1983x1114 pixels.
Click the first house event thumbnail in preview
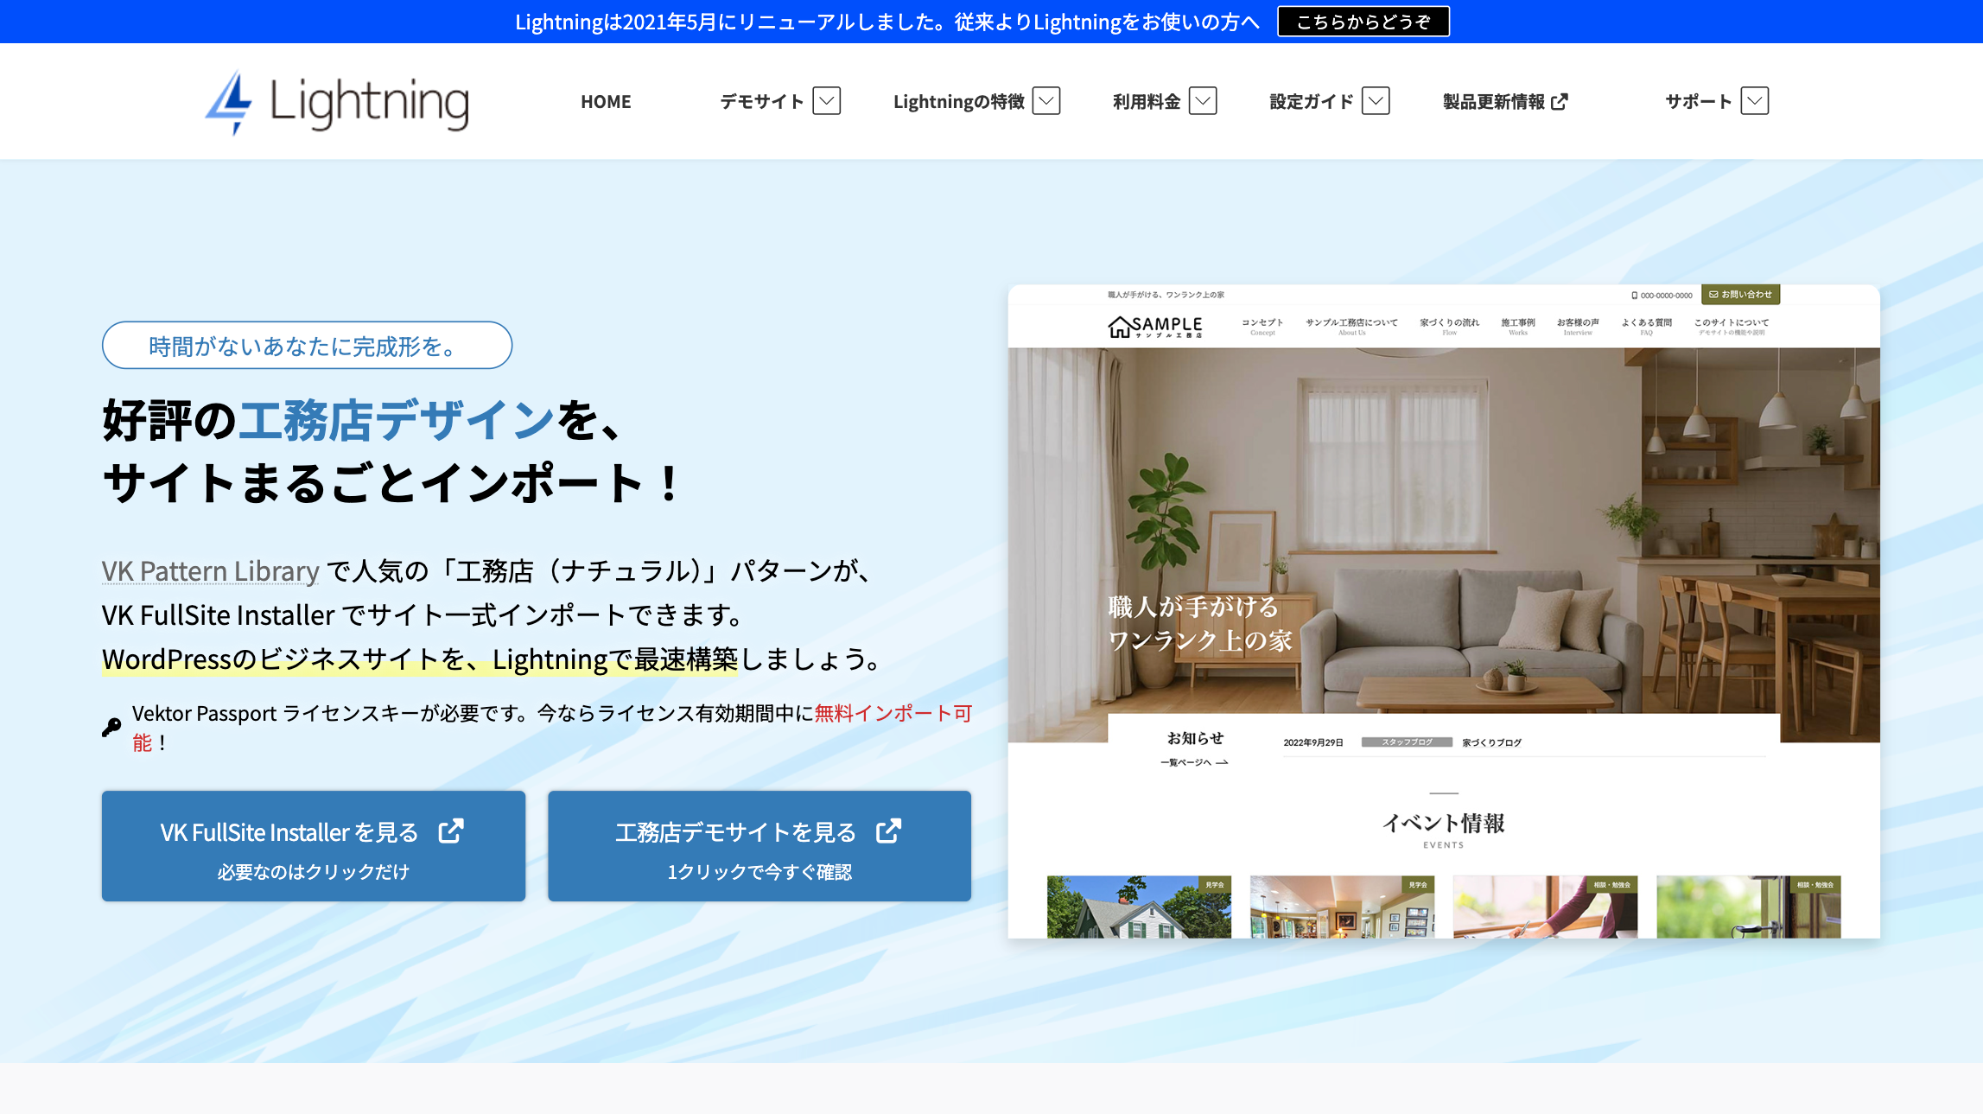[x=1138, y=907]
